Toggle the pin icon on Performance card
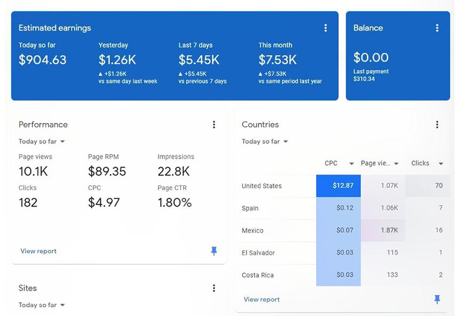The image size is (459, 316). pos(214,251)
